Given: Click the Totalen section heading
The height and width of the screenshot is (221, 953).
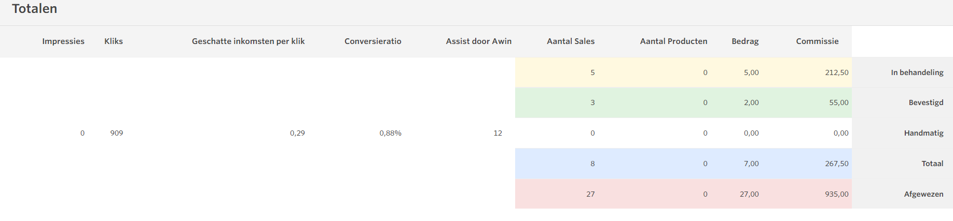Looking at the screenshot, I should 35,9.
